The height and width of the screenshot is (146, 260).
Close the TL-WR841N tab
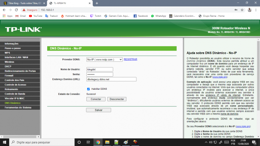coord(90,3)
